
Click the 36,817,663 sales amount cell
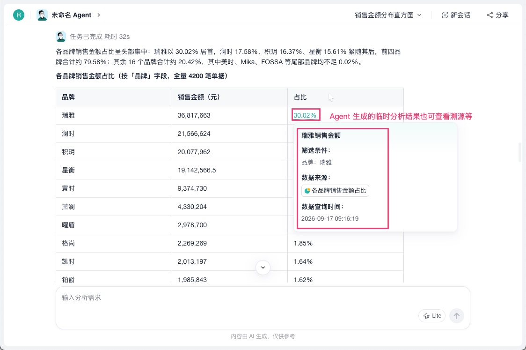[x=230, y=115]
